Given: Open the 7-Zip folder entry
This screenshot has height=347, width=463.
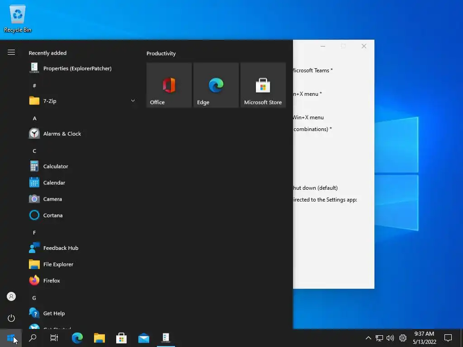Looking at the screenshot, I should 82,101.
